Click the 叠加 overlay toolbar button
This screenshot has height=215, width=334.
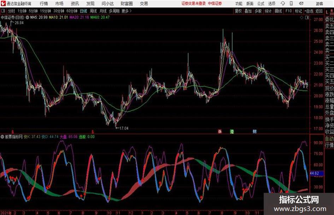click(248, 11)
